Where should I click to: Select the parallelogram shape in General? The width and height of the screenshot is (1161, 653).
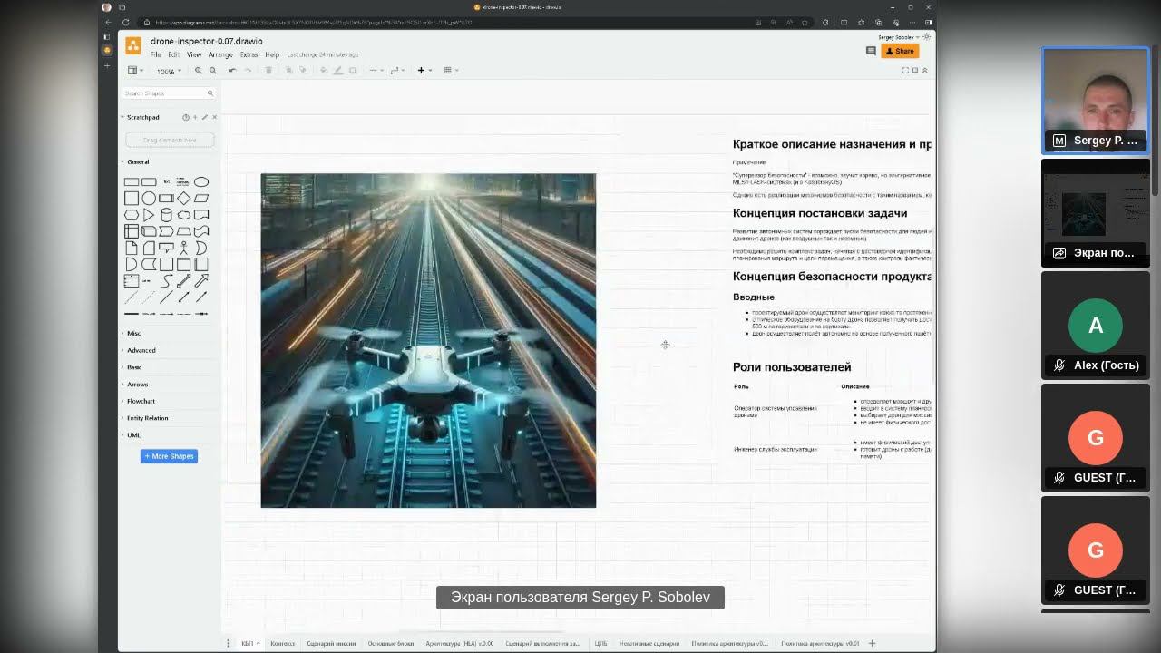pyautogui.click(x=201, y=198)
